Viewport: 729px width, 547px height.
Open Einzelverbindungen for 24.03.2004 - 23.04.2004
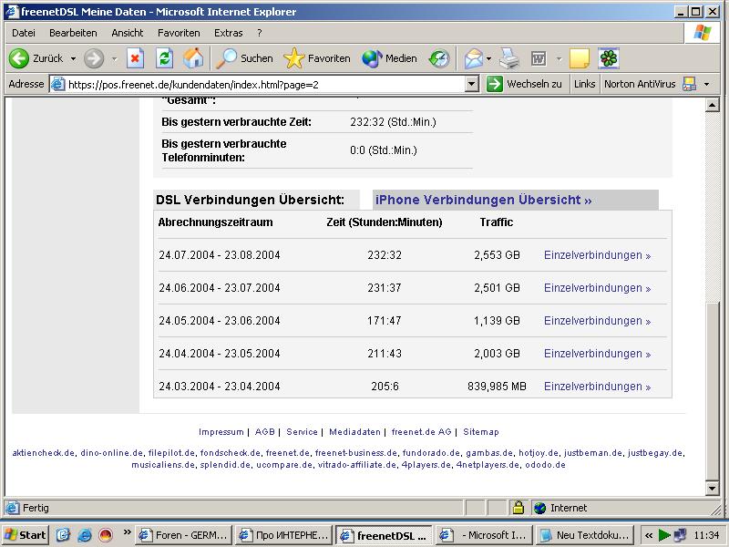[598, 387]
